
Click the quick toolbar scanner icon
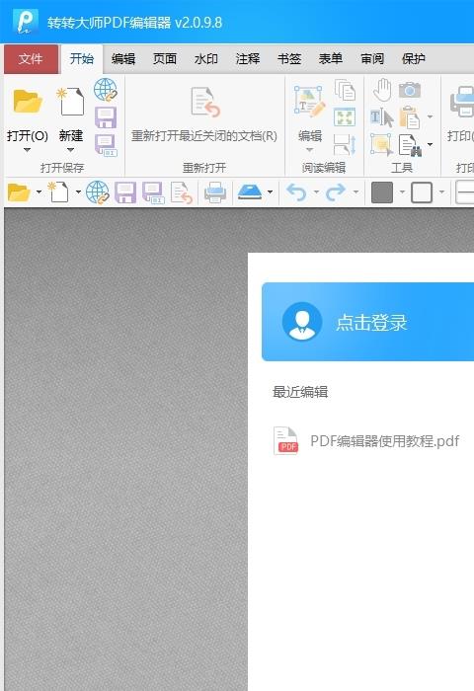point(250,192)
